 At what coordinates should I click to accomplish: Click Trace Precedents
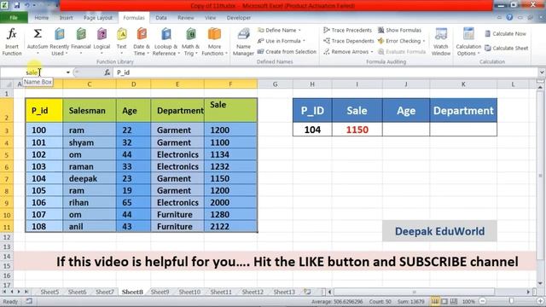[x=347, y=31]
